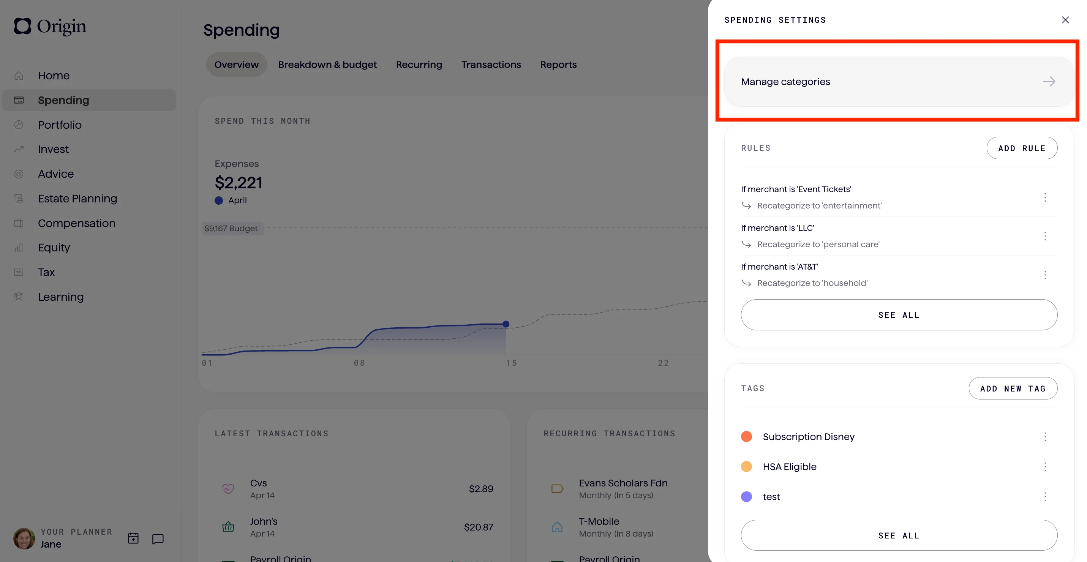Viewport: 1087px width, 562px height.
Task: Open options menu for 'Event Tickets' rule
Action: point(1045,197)
